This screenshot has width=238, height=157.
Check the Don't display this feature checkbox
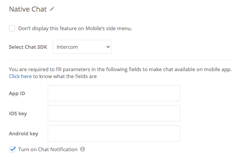point(12,28)
